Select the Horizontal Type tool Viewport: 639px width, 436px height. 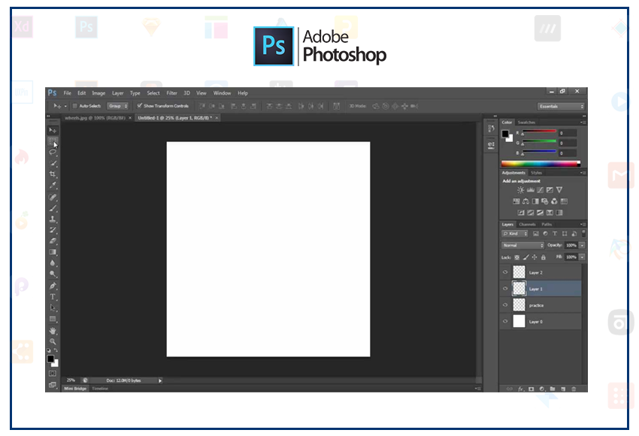(53, 297)
